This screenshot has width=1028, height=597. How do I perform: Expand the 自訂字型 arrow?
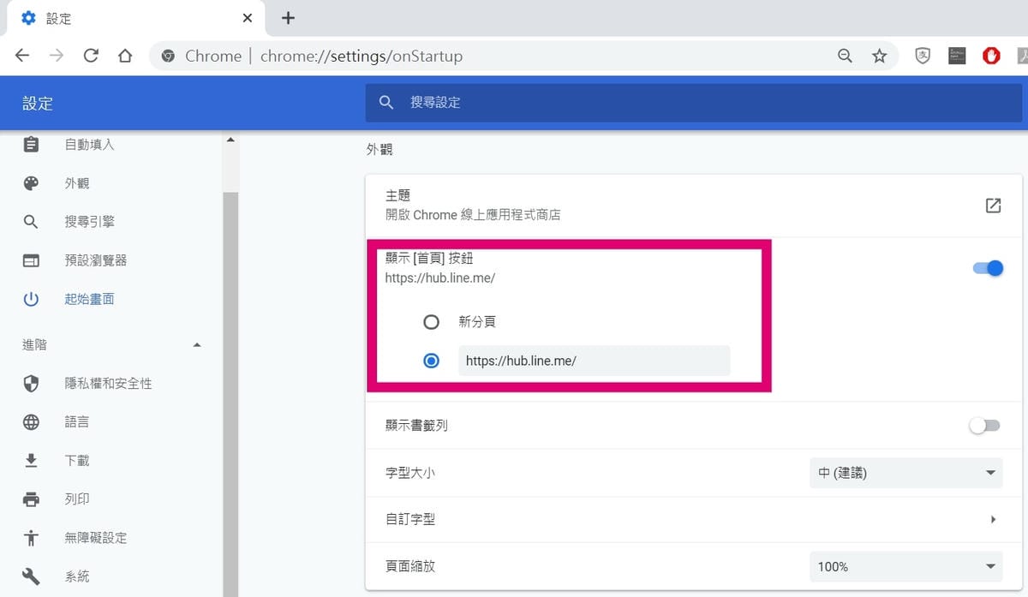point(993,519)
